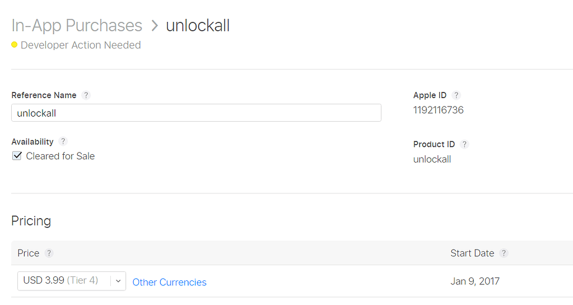The image size is (573, 305).
Task: Click the unlockall page title
Action: click(x=198, y=26)
